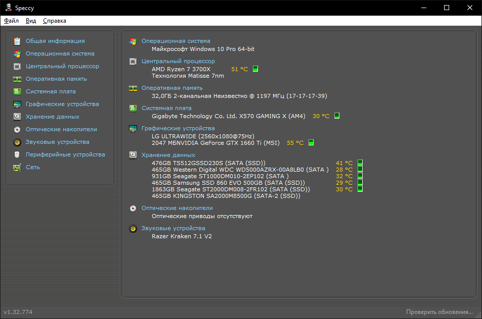Click the speaker icon in the summary panel
Image resolution: width=482 pixels, height=319 pixels.
[133, 229]
